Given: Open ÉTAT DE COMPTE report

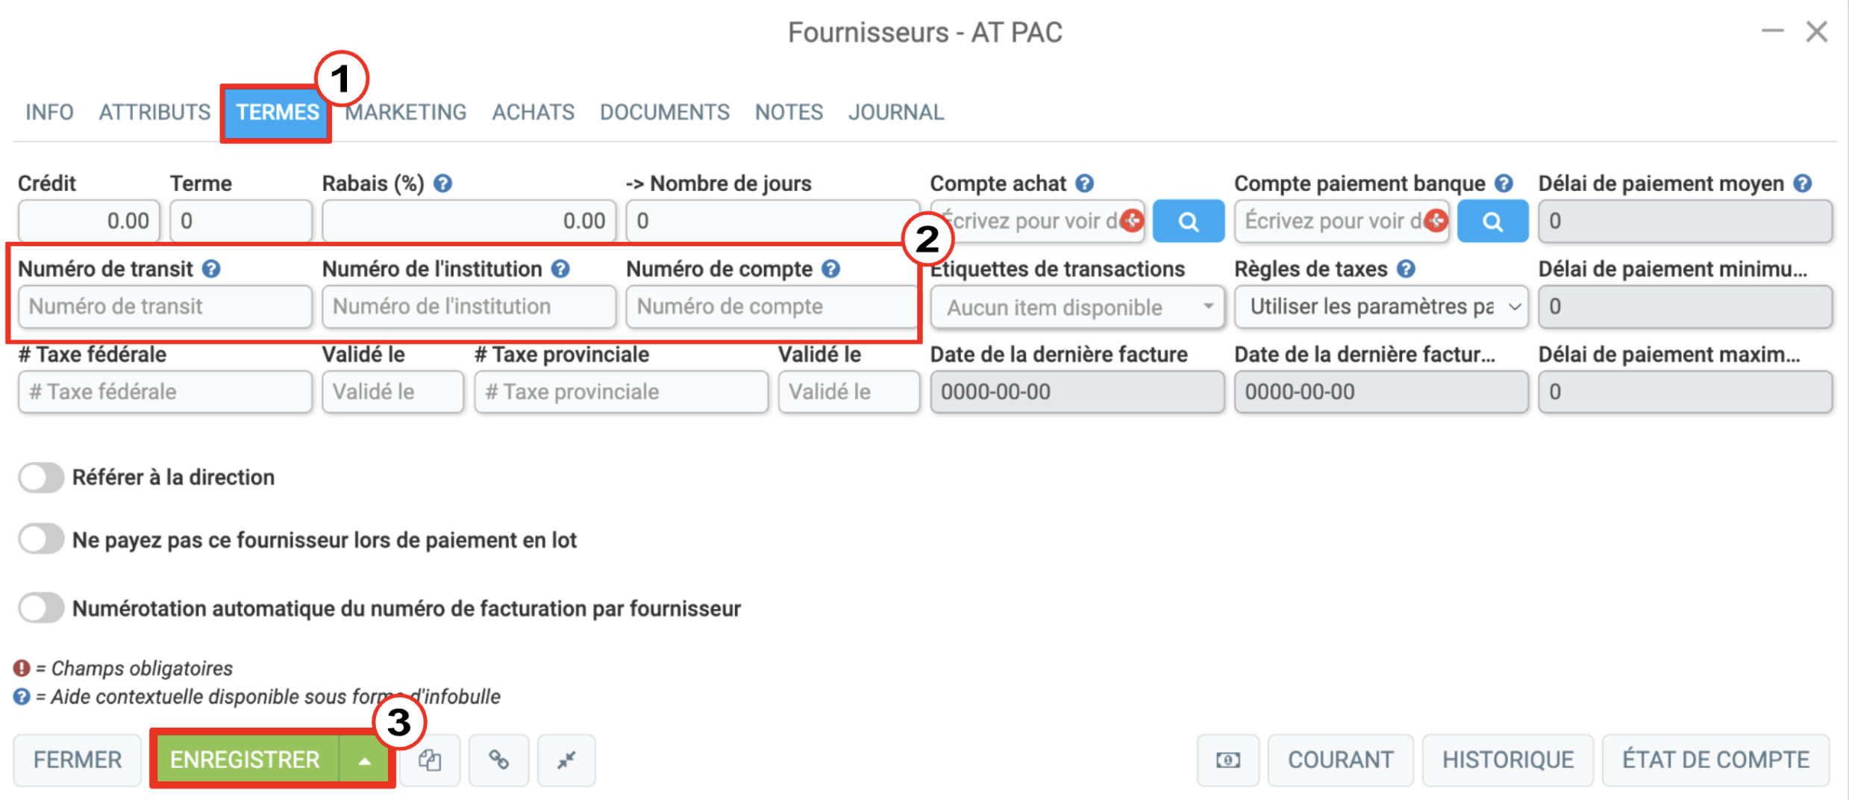Looking at the screenshot, I should click(1715, 760).
